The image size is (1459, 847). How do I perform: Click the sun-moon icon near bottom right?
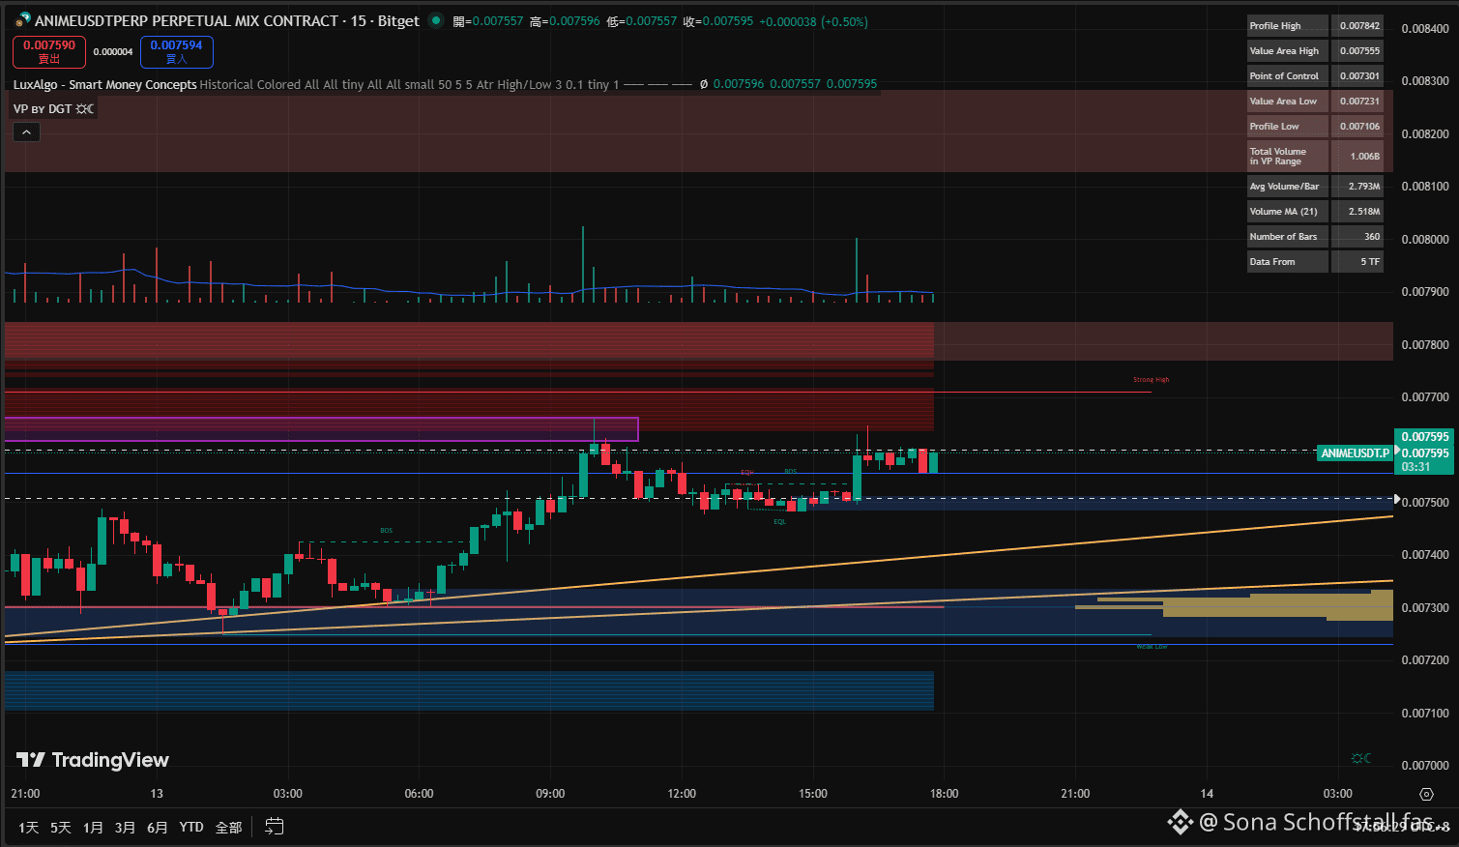[x=1360, y=758]
